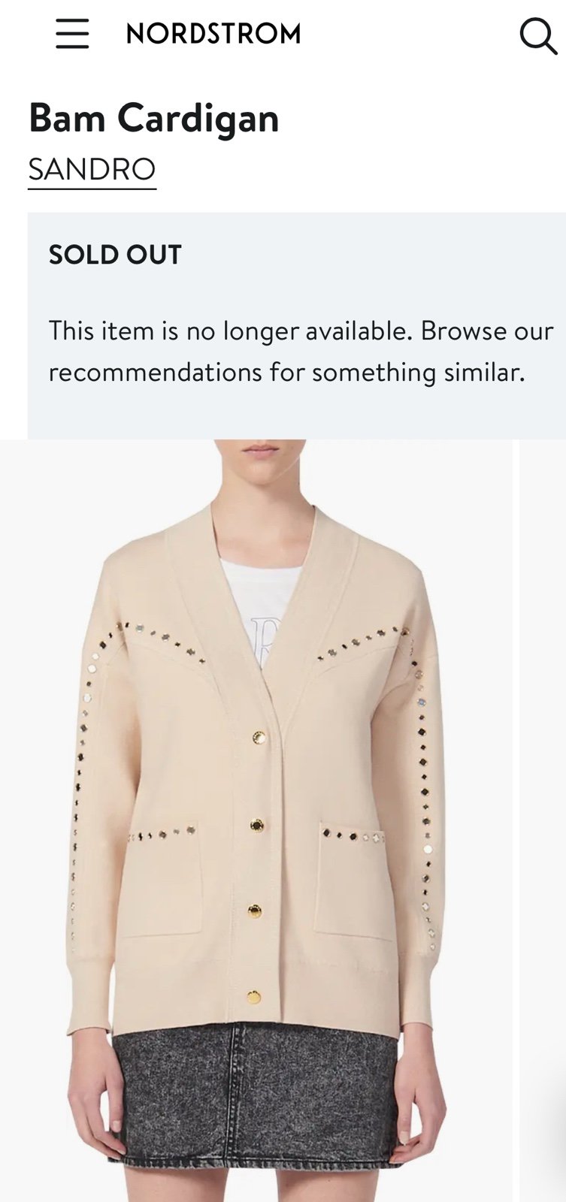Go to homepage via Nordstrom logo
Screen dimensions: 566x1202
click(x=213, y=34)
